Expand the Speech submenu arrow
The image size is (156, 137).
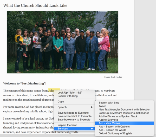[92, 107]
